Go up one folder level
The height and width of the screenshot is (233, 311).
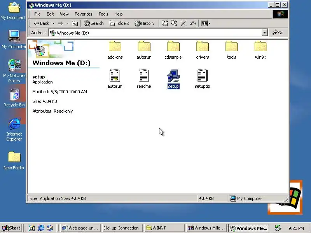tap(75, 23)
